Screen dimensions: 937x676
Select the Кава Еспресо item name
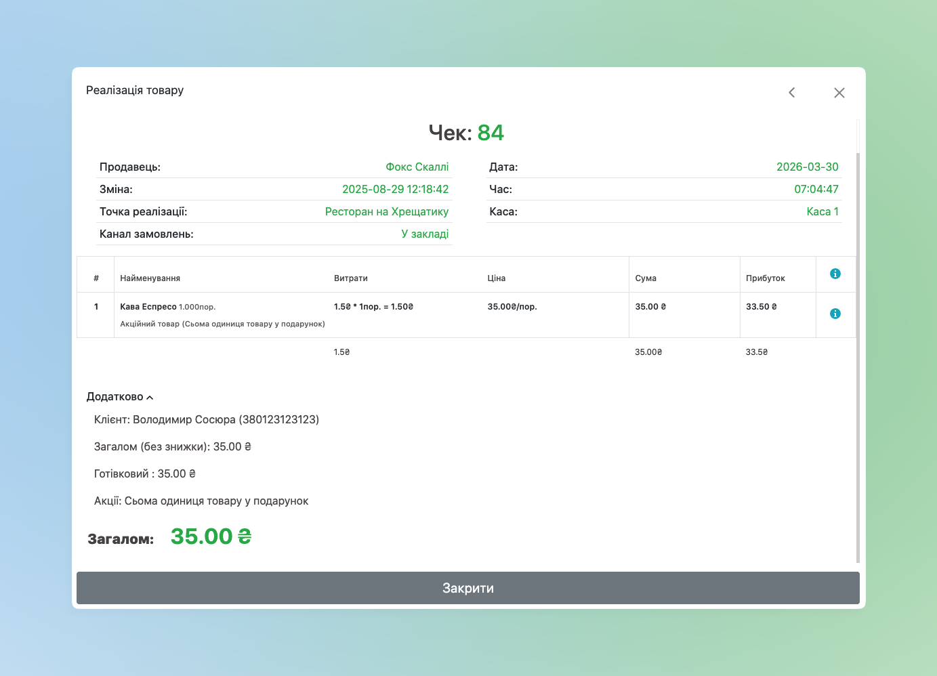tap(148, 307)
